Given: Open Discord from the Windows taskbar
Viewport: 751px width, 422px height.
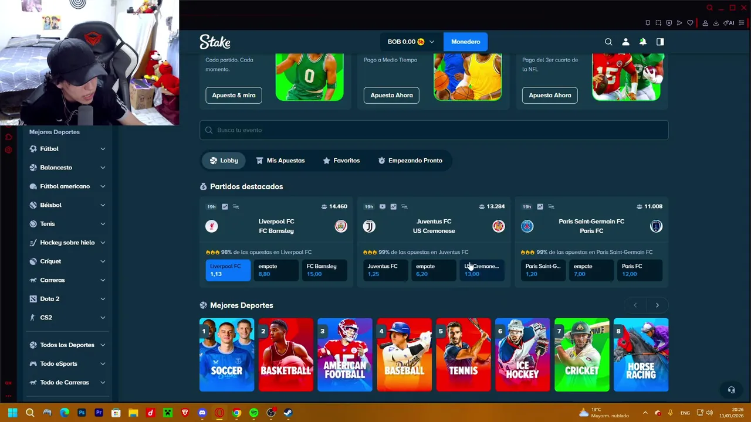Looking at the screenshot, I should [202, 413].
